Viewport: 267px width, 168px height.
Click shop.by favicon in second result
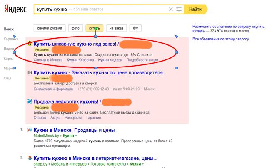tap(30, 158)
